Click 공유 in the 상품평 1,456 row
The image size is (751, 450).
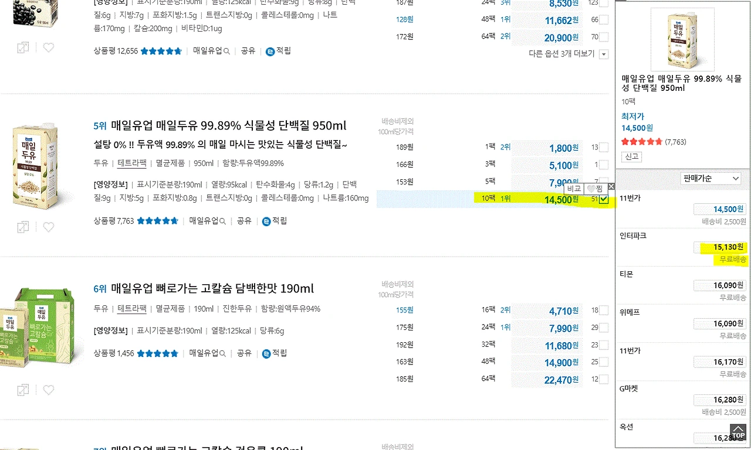pyautogui.click(x=244, y=353)
